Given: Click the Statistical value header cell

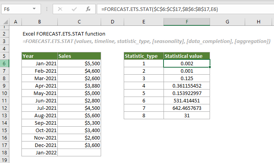Looking at the screenshot, I should (187, 56).
